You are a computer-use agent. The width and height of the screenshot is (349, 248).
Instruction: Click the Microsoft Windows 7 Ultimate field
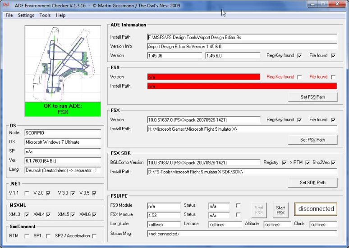tap(63, 142)
